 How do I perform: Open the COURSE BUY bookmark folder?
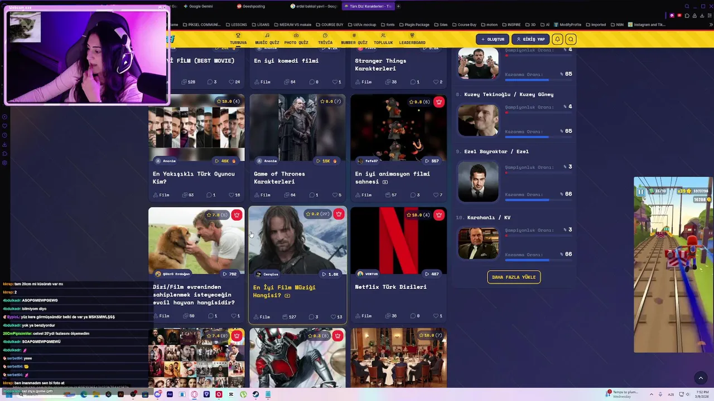point(329,25)
